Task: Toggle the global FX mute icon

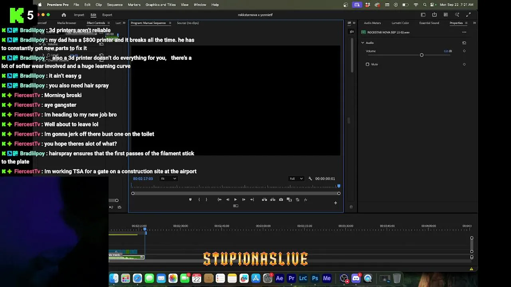Action: tap(305, 200)
